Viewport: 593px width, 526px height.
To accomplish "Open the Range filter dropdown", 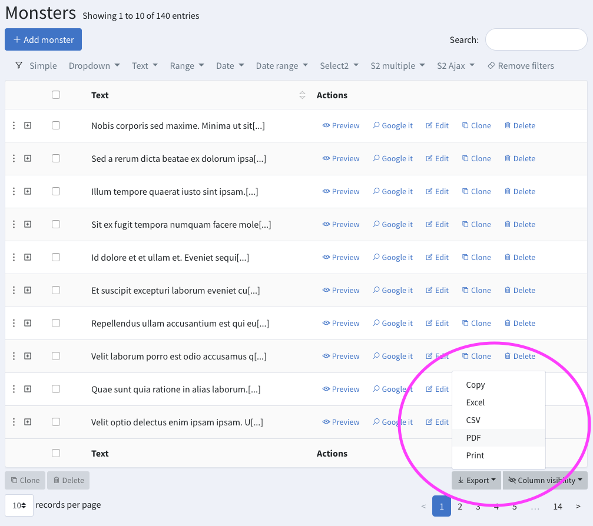I will 187,66.
